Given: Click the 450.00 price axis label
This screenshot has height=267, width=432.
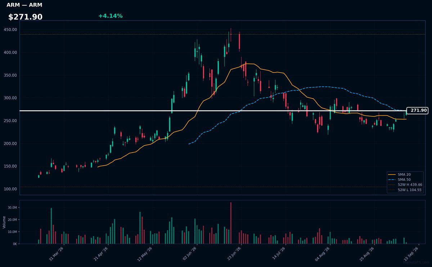Looking at the screenshot, I should click(x=10, y=30).
